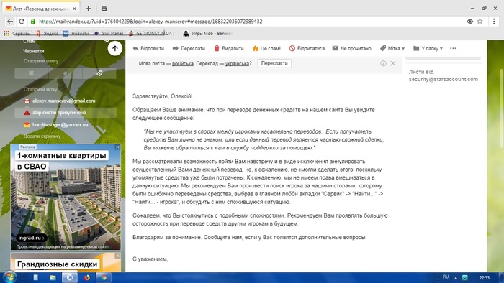Open alexey.manserov@gmail.com collected mailbox

point(63,101)
